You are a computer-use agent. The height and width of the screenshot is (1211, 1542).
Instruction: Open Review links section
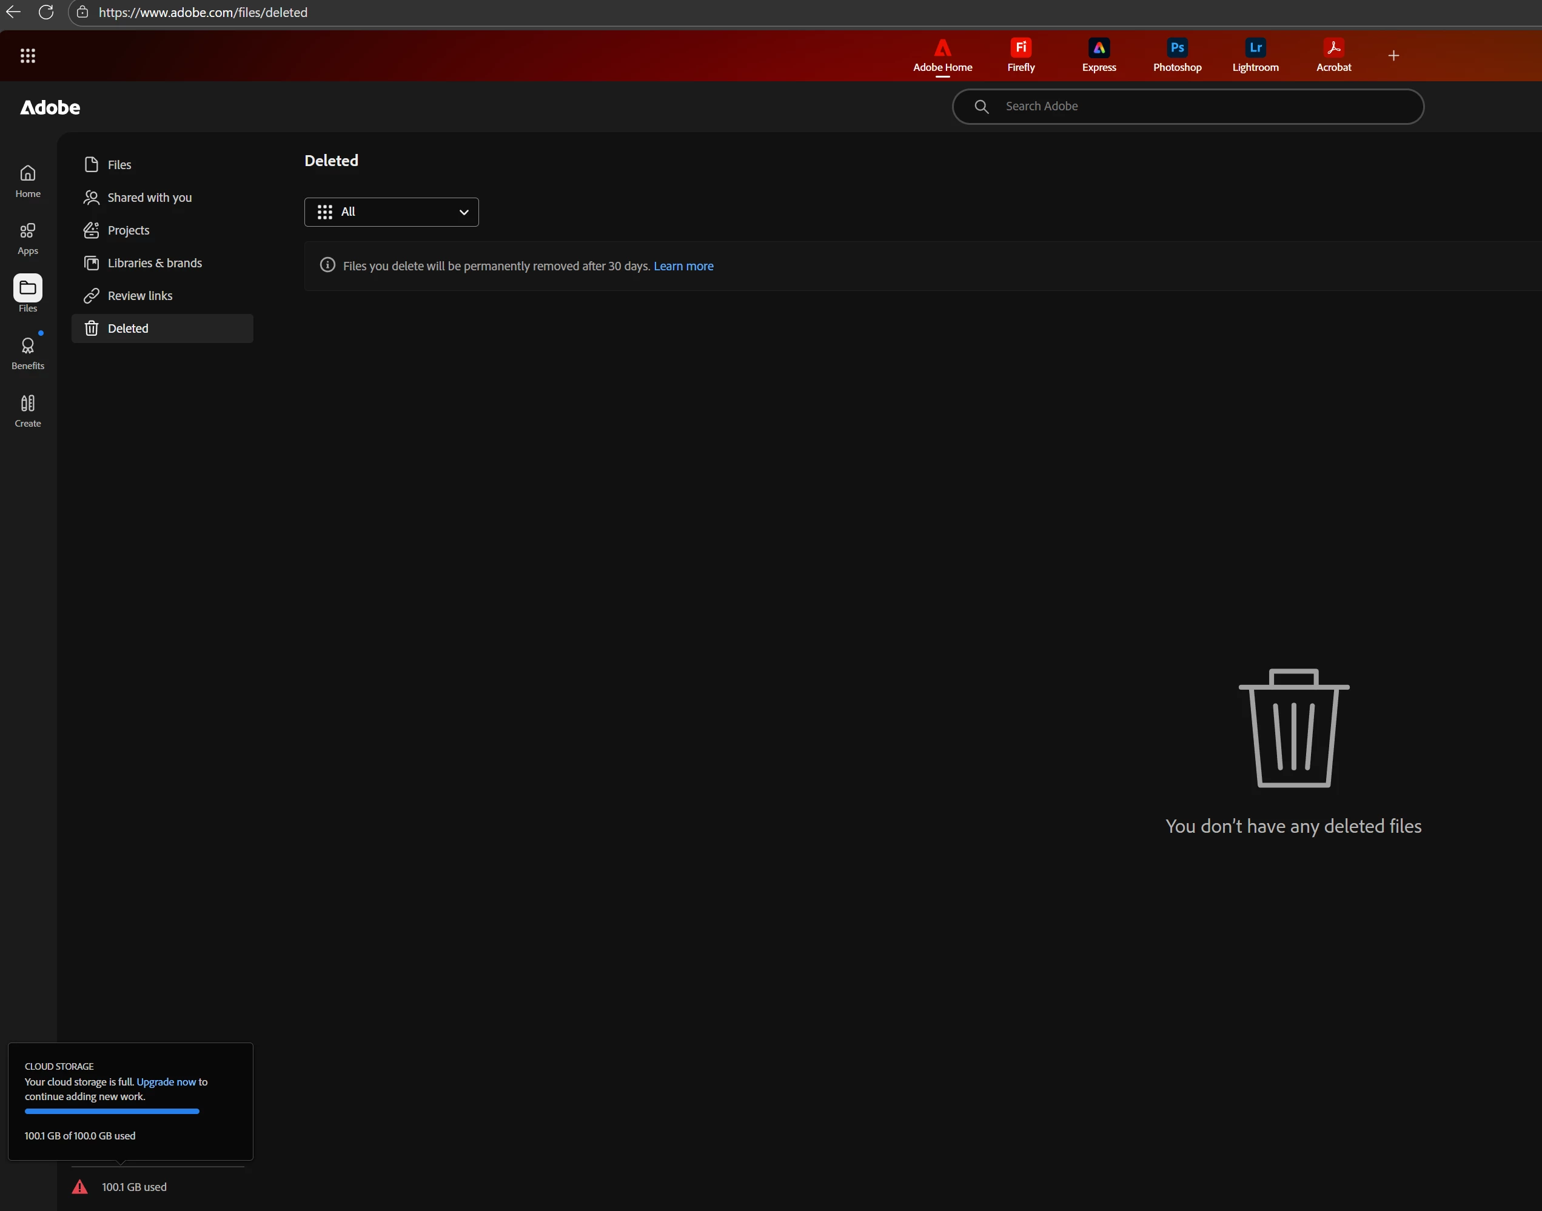tap(139, 296)
